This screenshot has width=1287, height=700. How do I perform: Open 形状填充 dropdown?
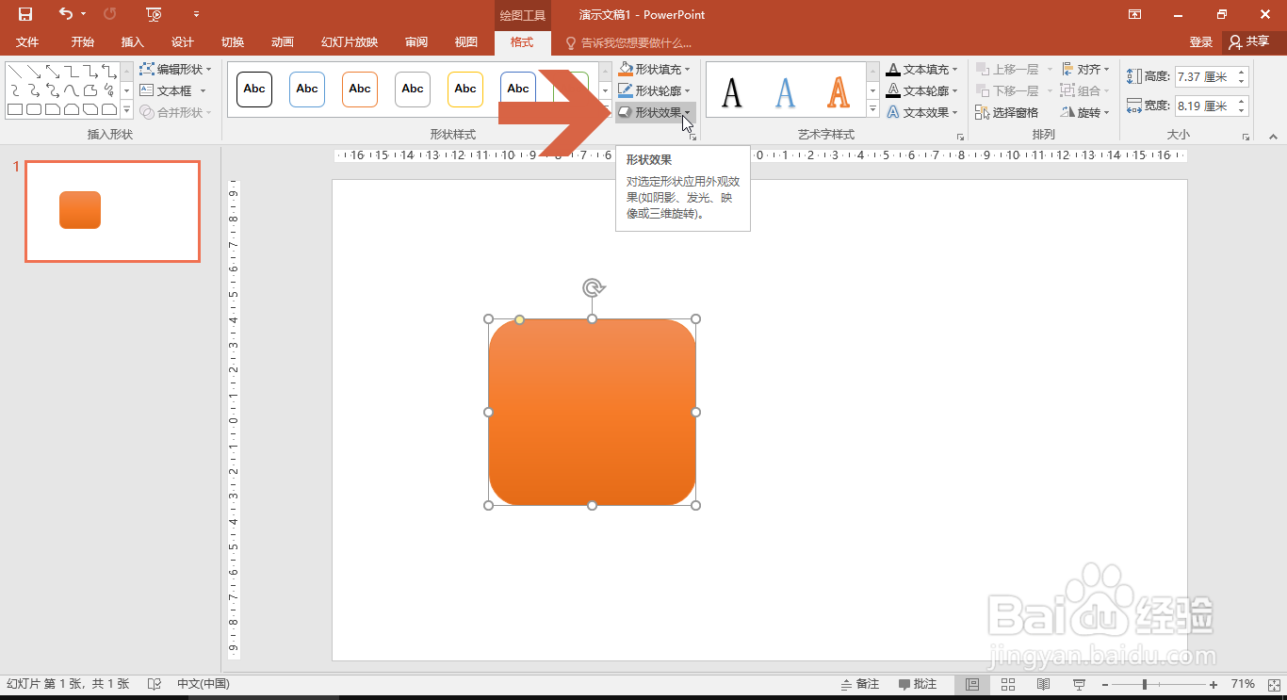(654, 69)
